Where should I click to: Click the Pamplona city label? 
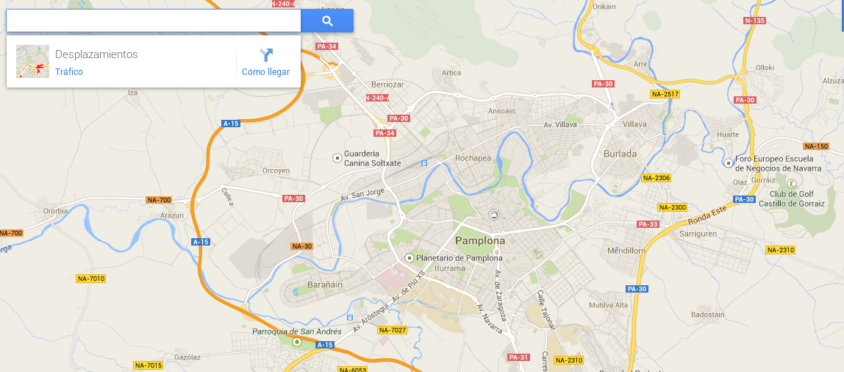pos(480,240)
